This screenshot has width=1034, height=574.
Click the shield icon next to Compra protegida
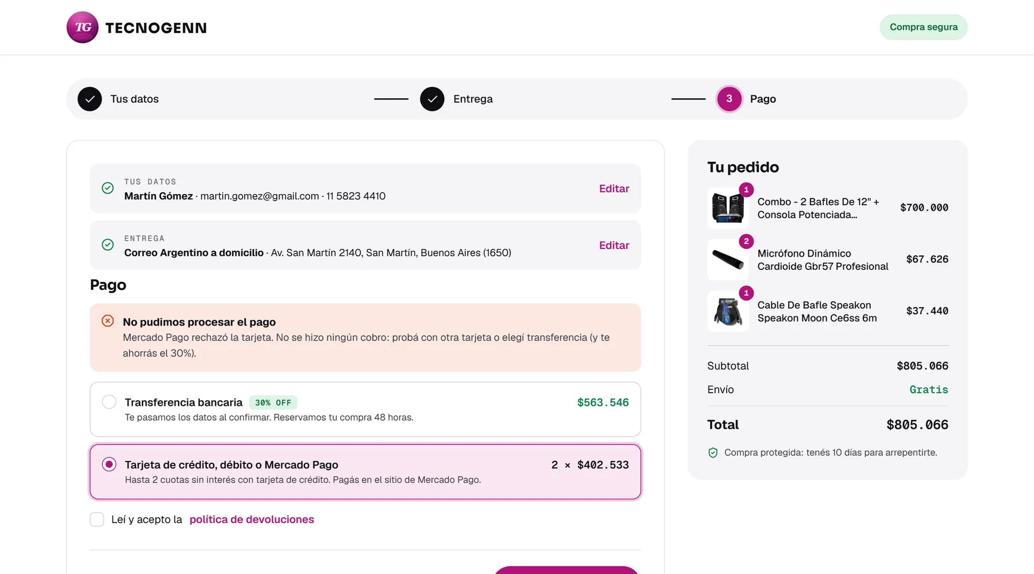[713, 452]
